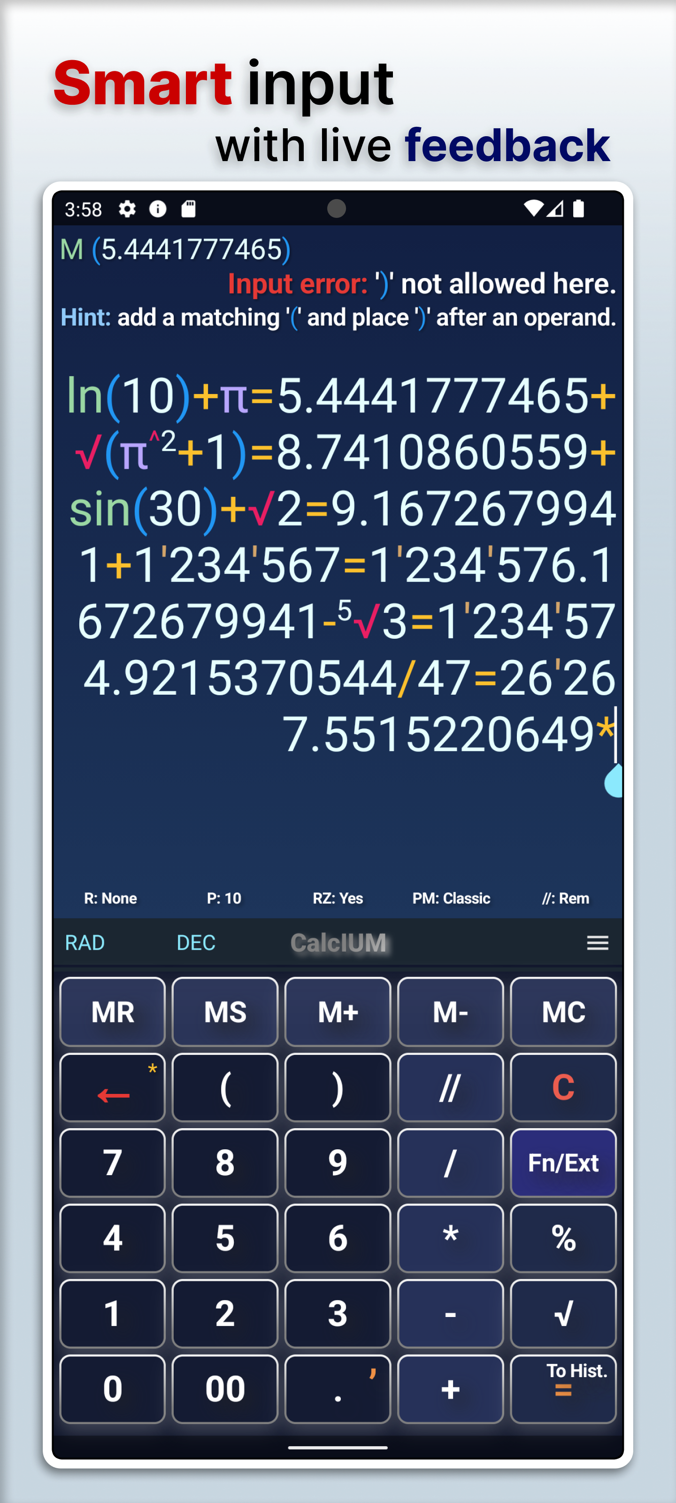Tap the settings gear in status bar
Screen dimensions: 676x1503
pos(127,209)
